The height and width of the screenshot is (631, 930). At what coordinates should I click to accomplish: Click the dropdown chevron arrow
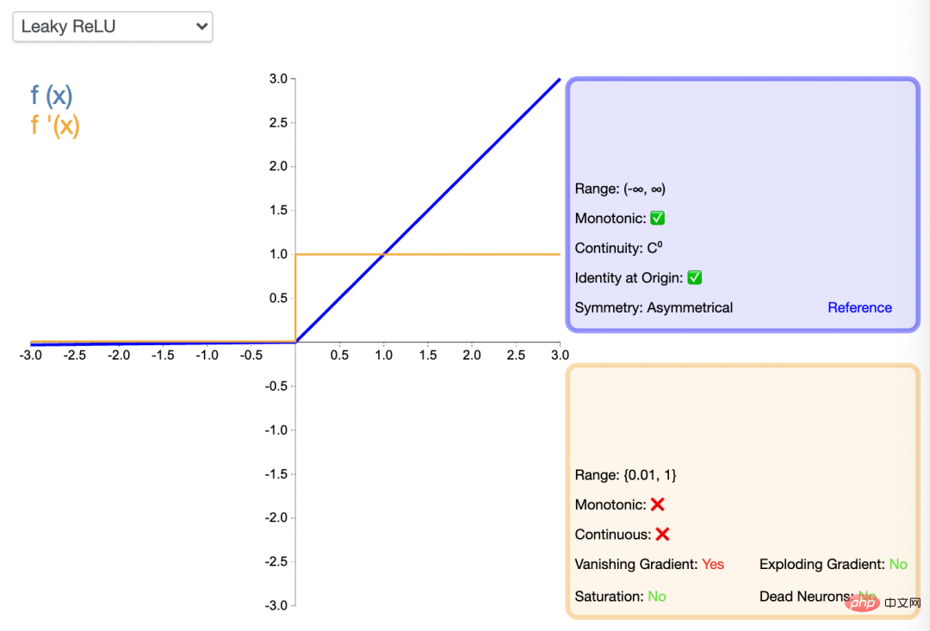click(201, 27)
